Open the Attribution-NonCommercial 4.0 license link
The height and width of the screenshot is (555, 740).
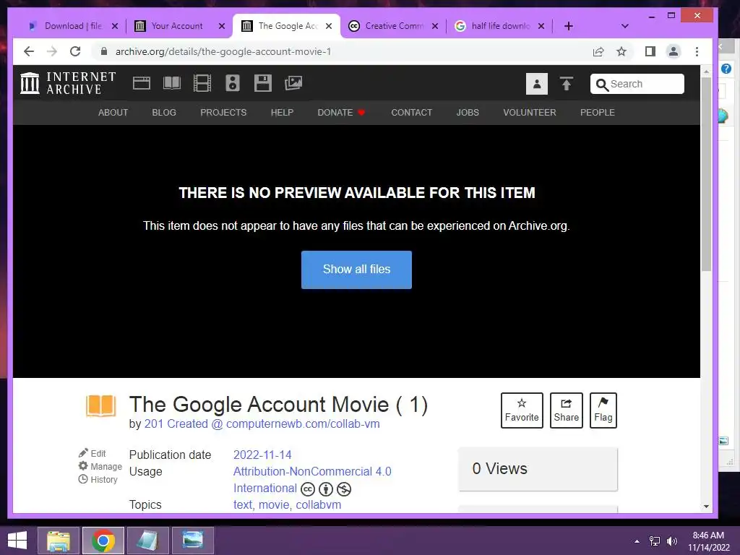[312, 480]
